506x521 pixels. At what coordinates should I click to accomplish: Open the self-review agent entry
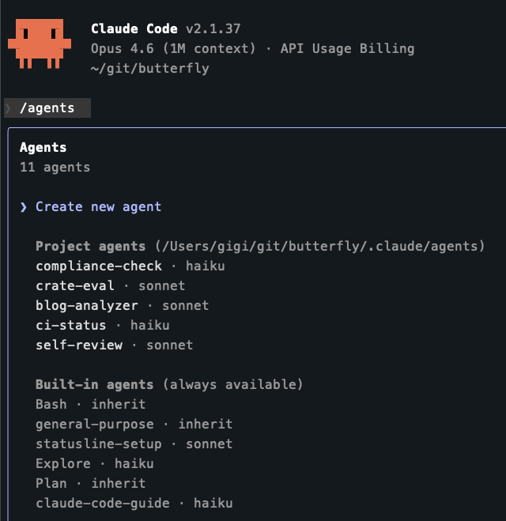(79, 345)
